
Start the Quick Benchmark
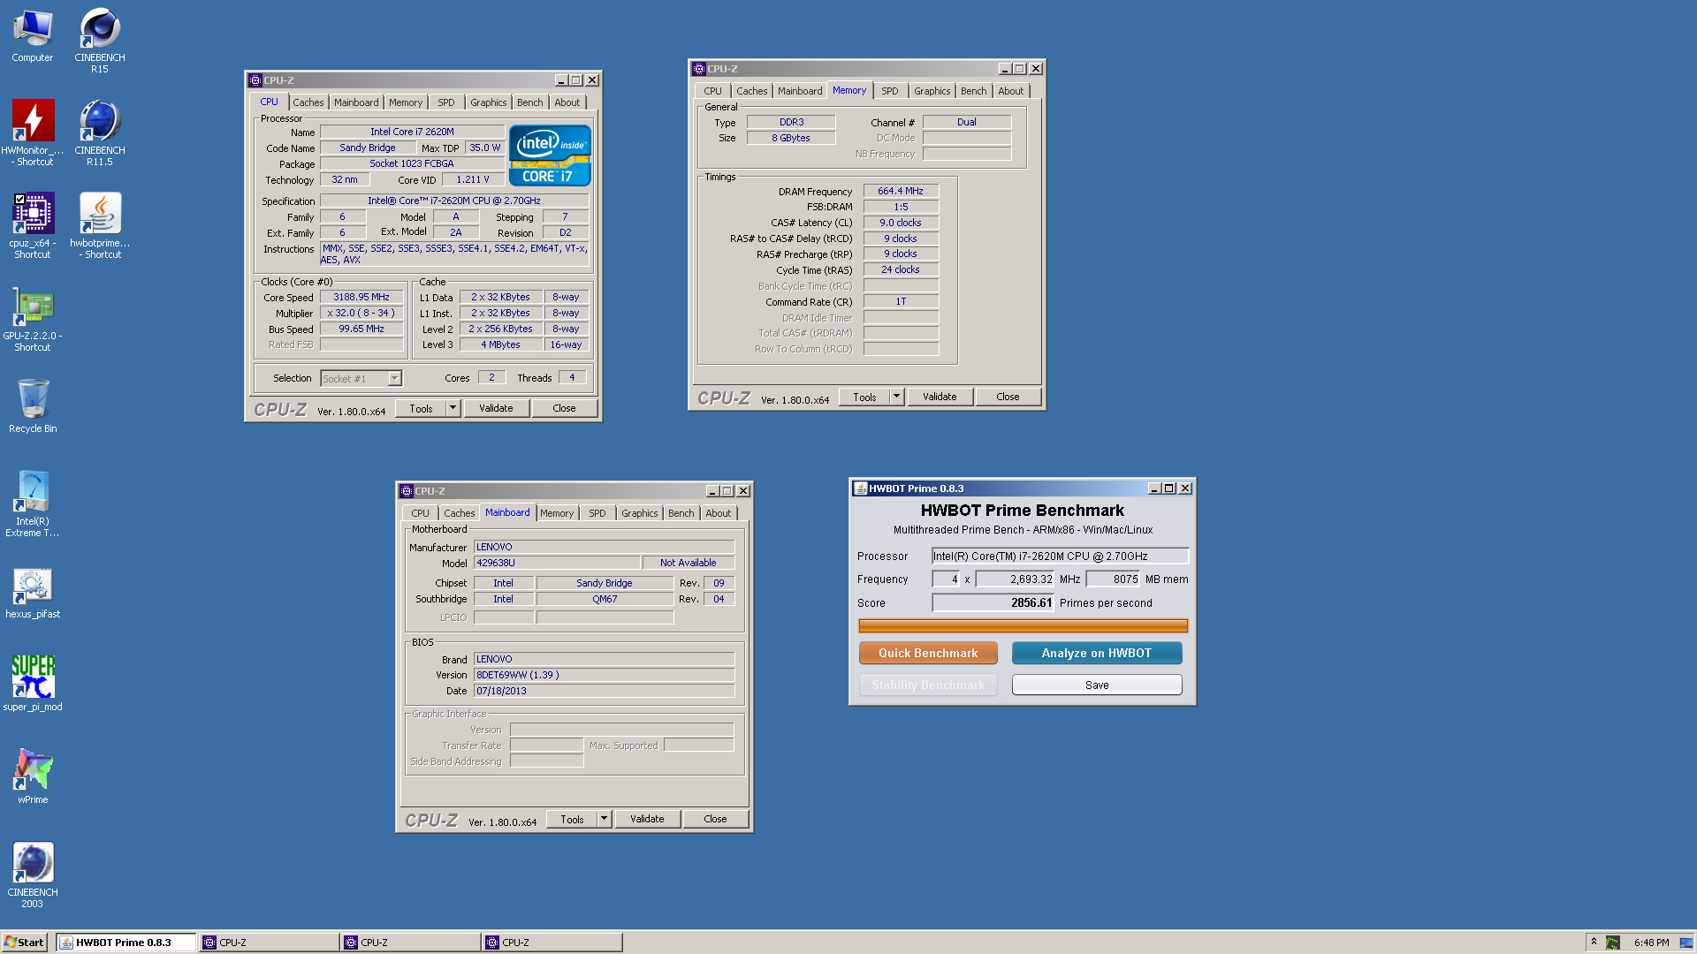tap(928, 653)
